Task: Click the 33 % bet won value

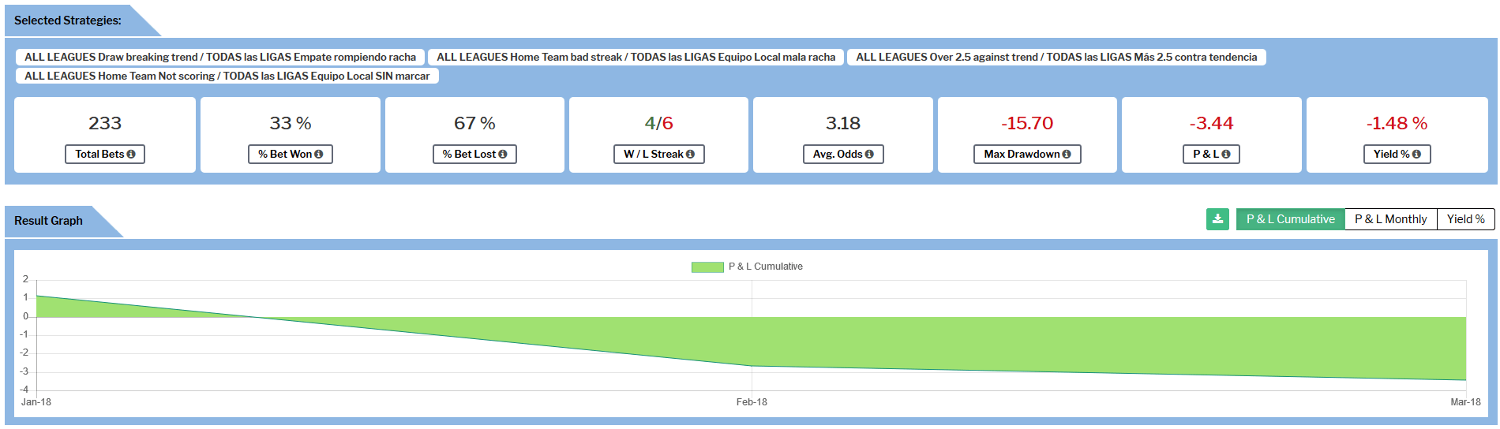Action: click(291, 124)
